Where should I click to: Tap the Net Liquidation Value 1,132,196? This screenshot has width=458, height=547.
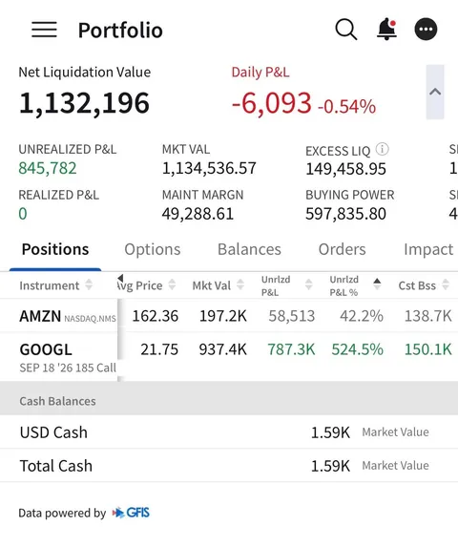[84, 103]
